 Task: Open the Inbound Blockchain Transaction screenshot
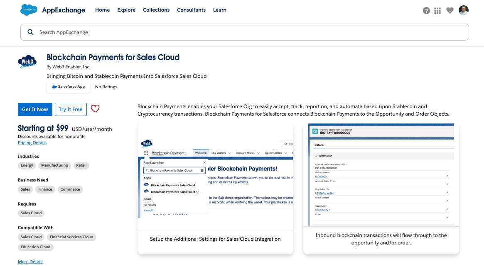pyautogui.click(x=381, y=175)
